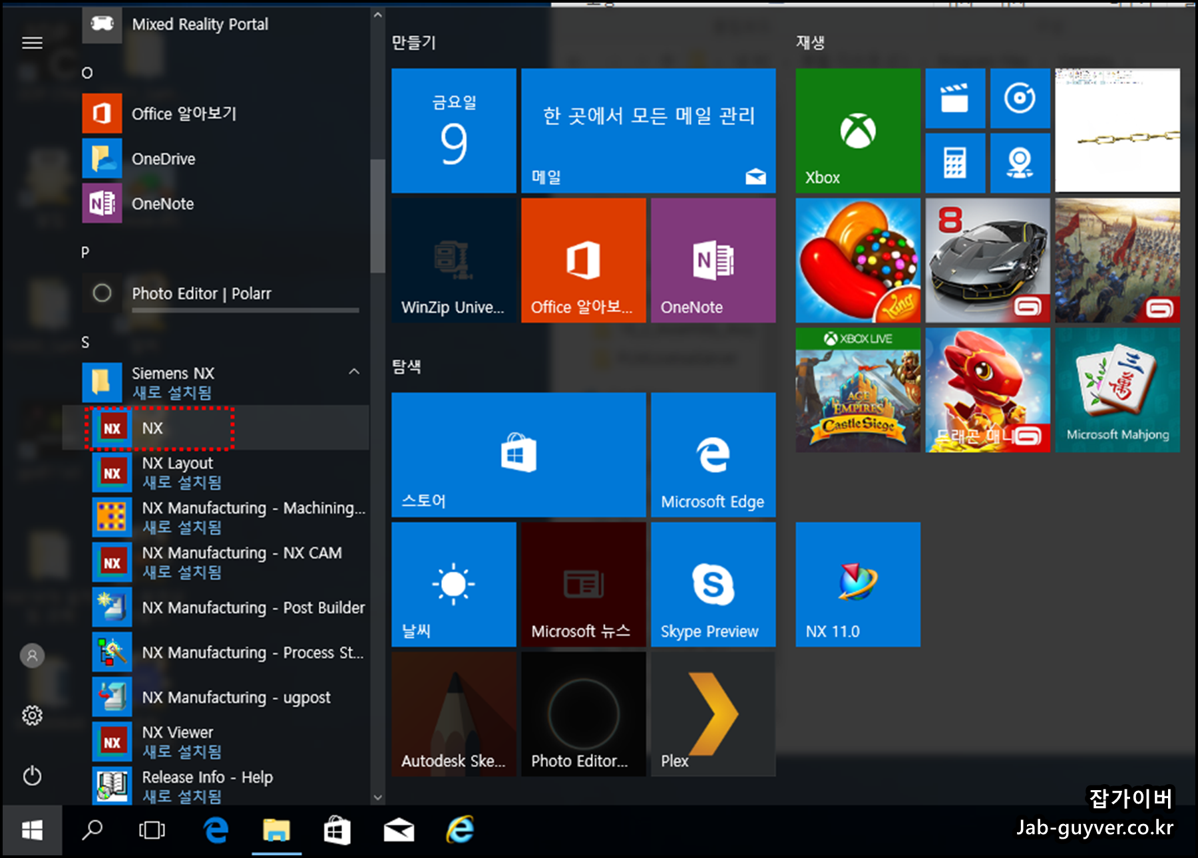
Task: Open the user account icon
Action: click(x=32, y=656)
